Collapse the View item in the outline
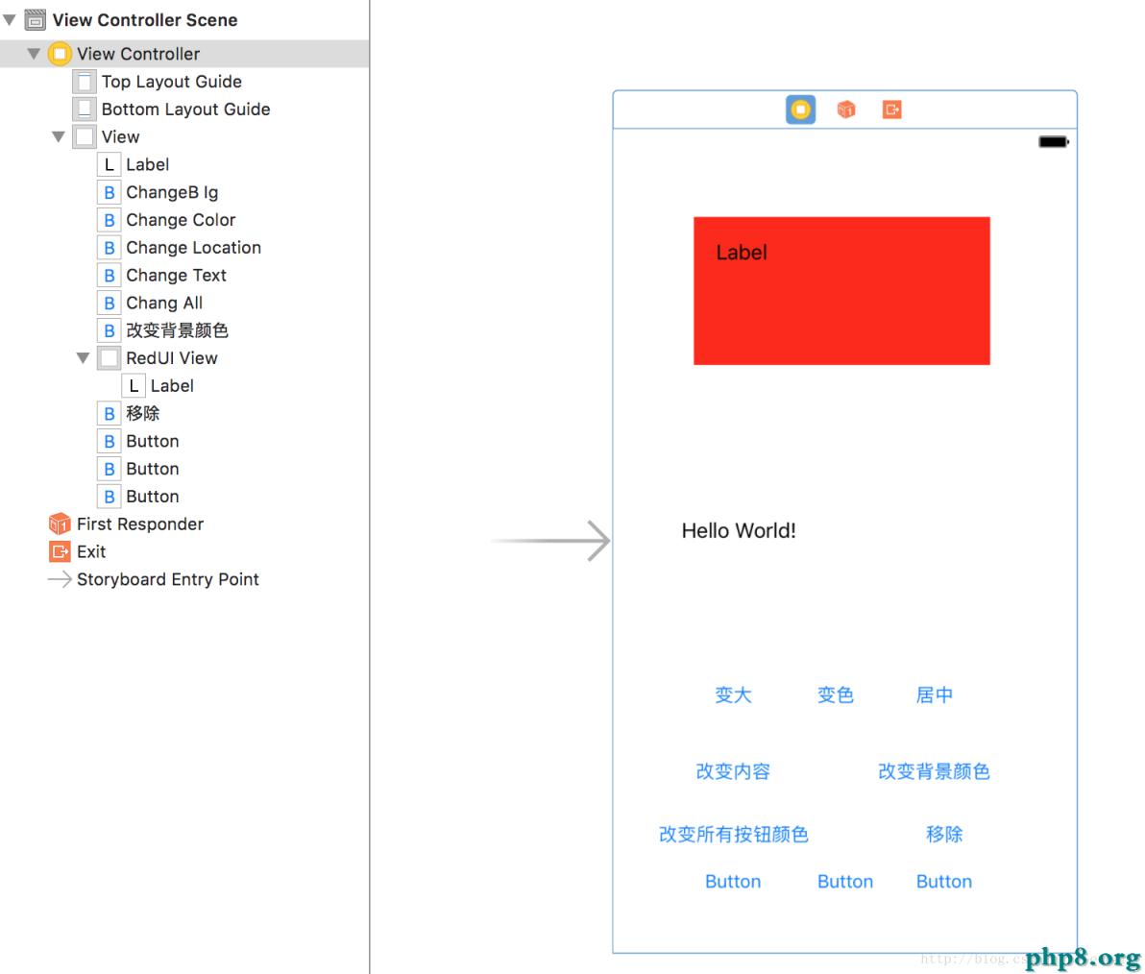Image resolution: width=1145 pixels, height=974 pixels. pyautogui.click(x=58, y=136)
